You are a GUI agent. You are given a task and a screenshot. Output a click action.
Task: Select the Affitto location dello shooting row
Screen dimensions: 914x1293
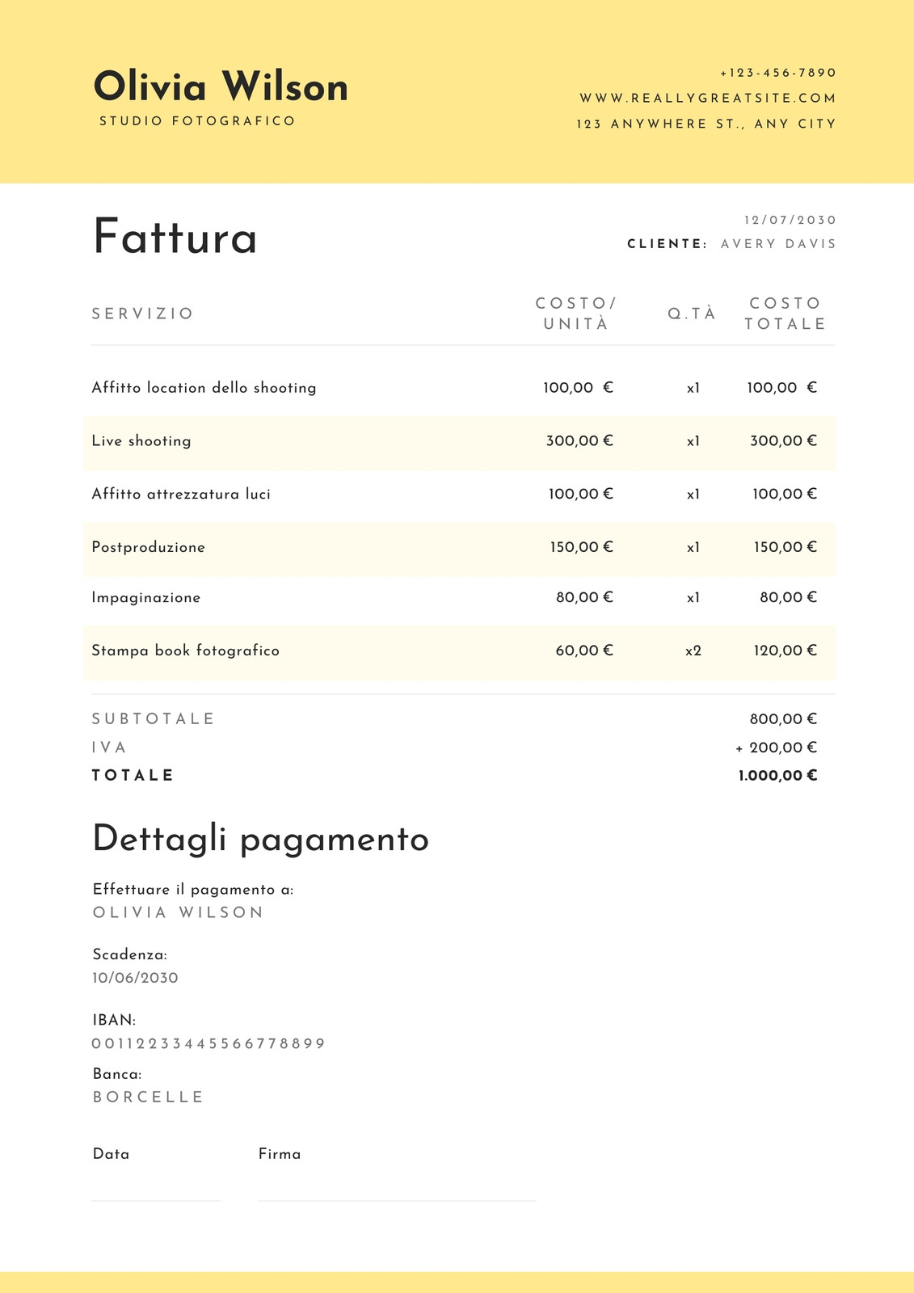(459, 388)
